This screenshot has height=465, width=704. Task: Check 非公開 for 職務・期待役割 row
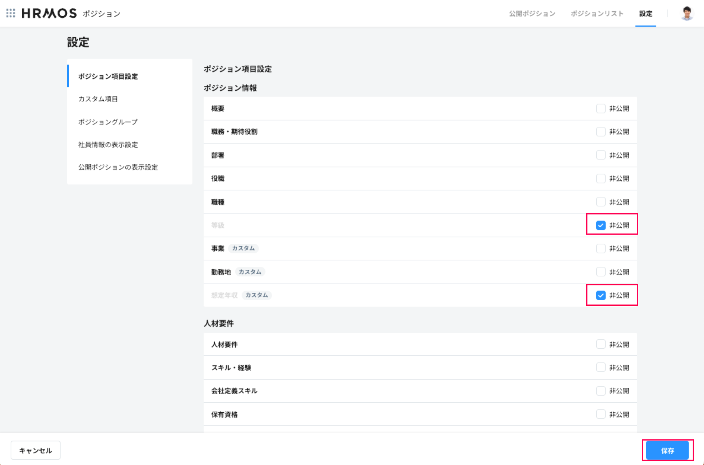pos(600,132)
